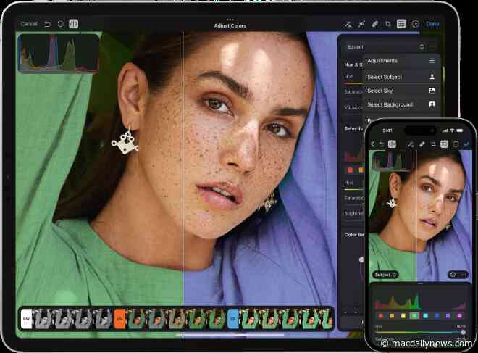This screenshot has height=353, width=478.
Task: Open the crop tool on iPhone
Action: coord(433,144)
